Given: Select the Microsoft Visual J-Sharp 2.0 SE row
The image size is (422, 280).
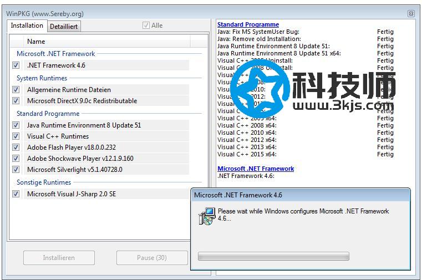Looking at the screenshot, I should (x=106, y=194).
